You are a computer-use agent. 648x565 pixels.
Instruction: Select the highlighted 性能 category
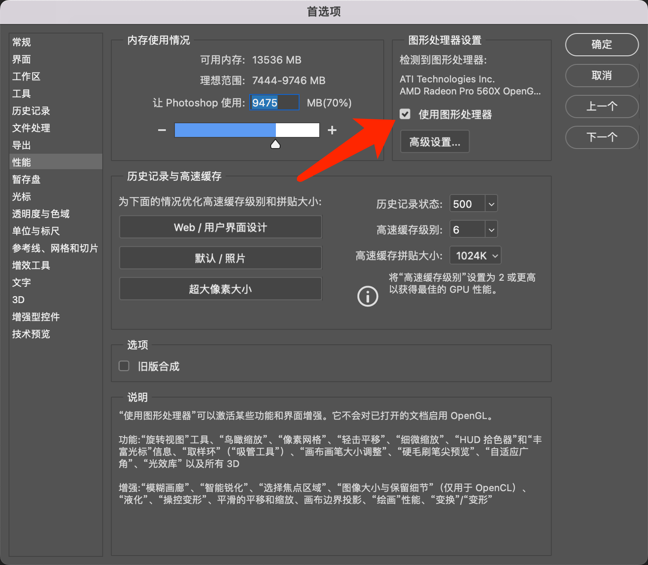[x=56, y=162]
